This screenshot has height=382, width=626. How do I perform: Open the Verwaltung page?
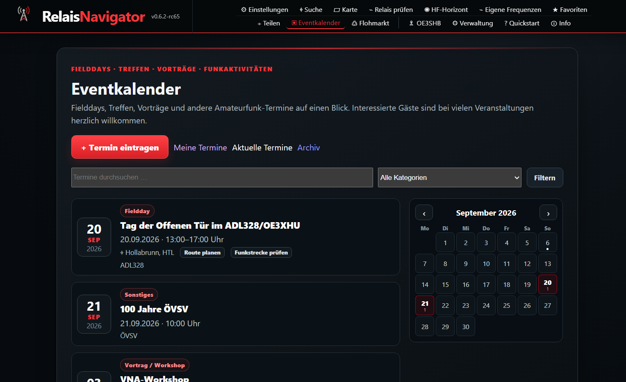coord(473,23)
